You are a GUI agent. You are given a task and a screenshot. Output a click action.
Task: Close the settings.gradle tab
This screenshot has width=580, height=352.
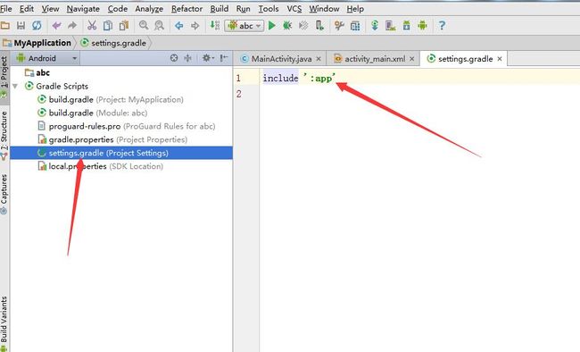[500, 59]
